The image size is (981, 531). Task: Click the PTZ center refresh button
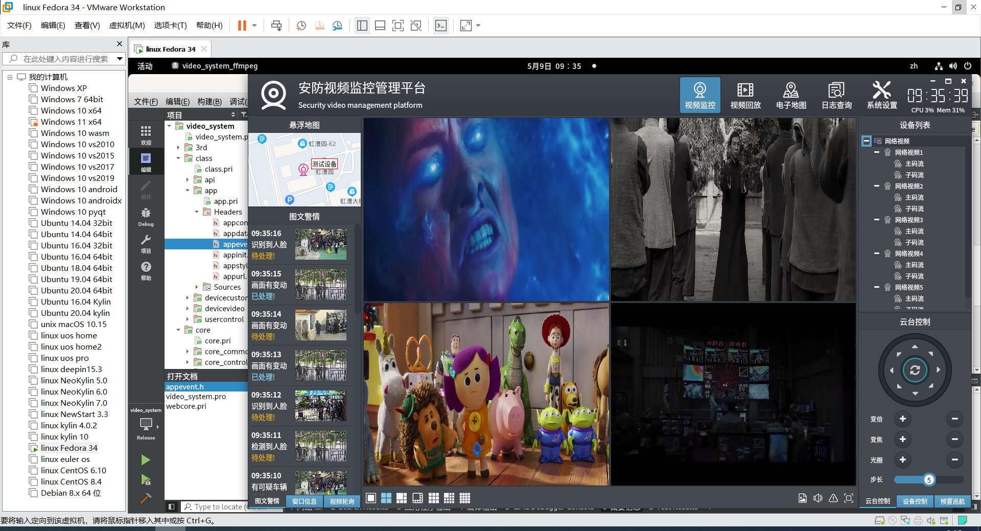click(x=915, y=370)
